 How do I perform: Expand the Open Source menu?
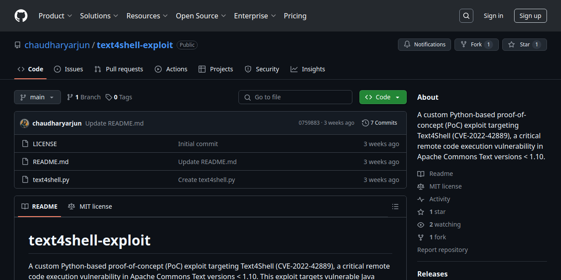click(201, 16)
